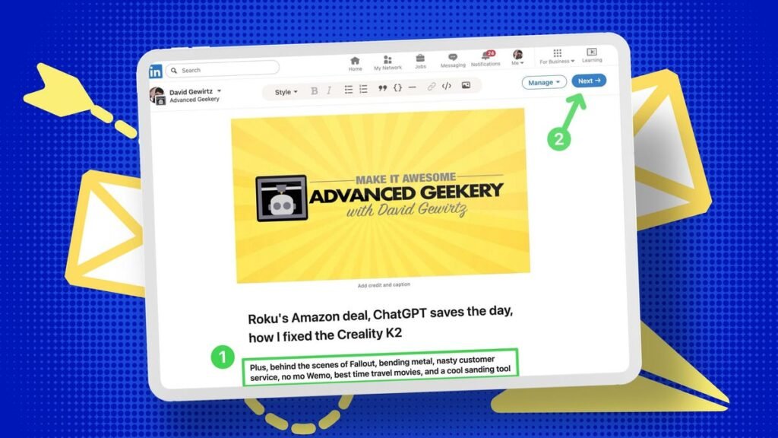Toggle the bulleted list
The image size is (778, 438).
pyautogui.click(x=349, y=89)
